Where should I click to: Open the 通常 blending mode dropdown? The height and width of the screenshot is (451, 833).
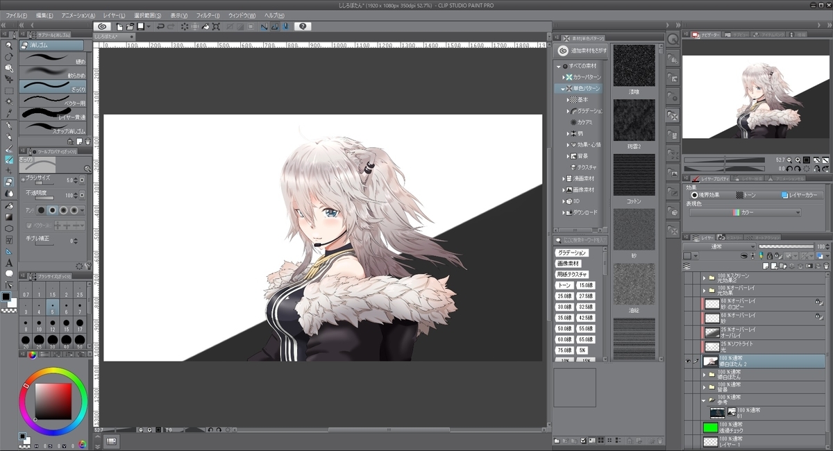(719, 246)
